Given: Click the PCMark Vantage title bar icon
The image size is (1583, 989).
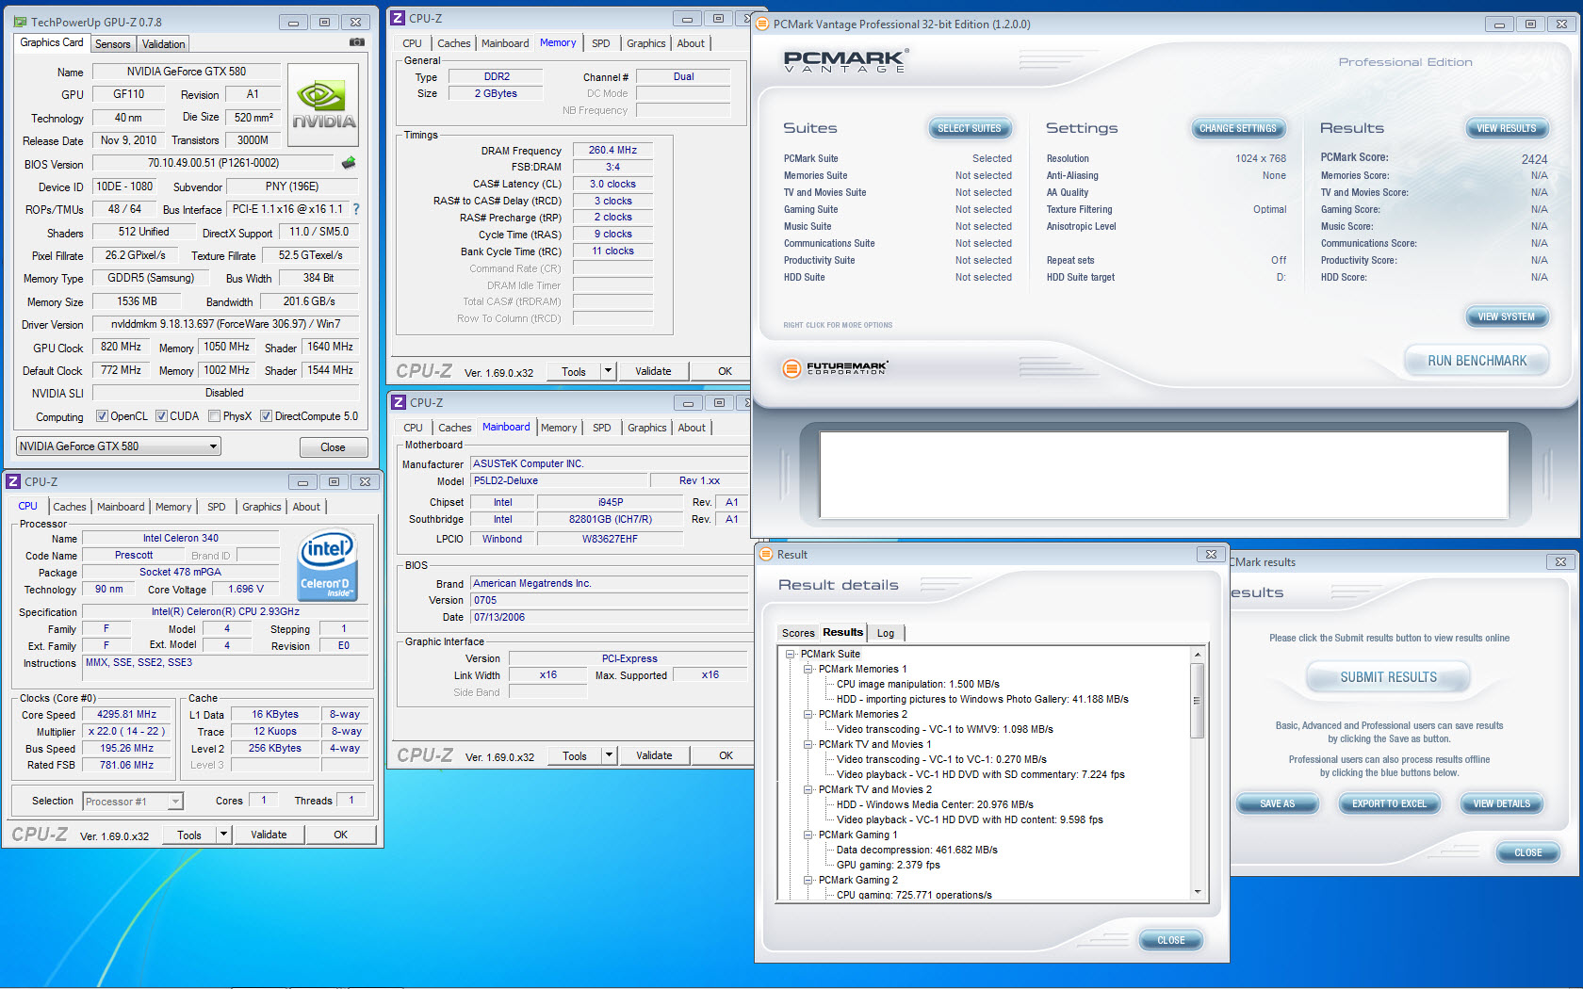Looking at the screenshot, I should coord(762,24).
